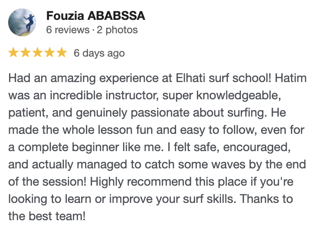Click the name 'Hatim' in first line
The height and width of the screenshot is (234, 322).
pos(291,78)
